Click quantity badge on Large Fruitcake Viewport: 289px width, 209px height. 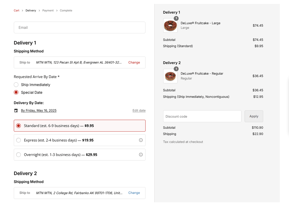click(x=176, y=18)
